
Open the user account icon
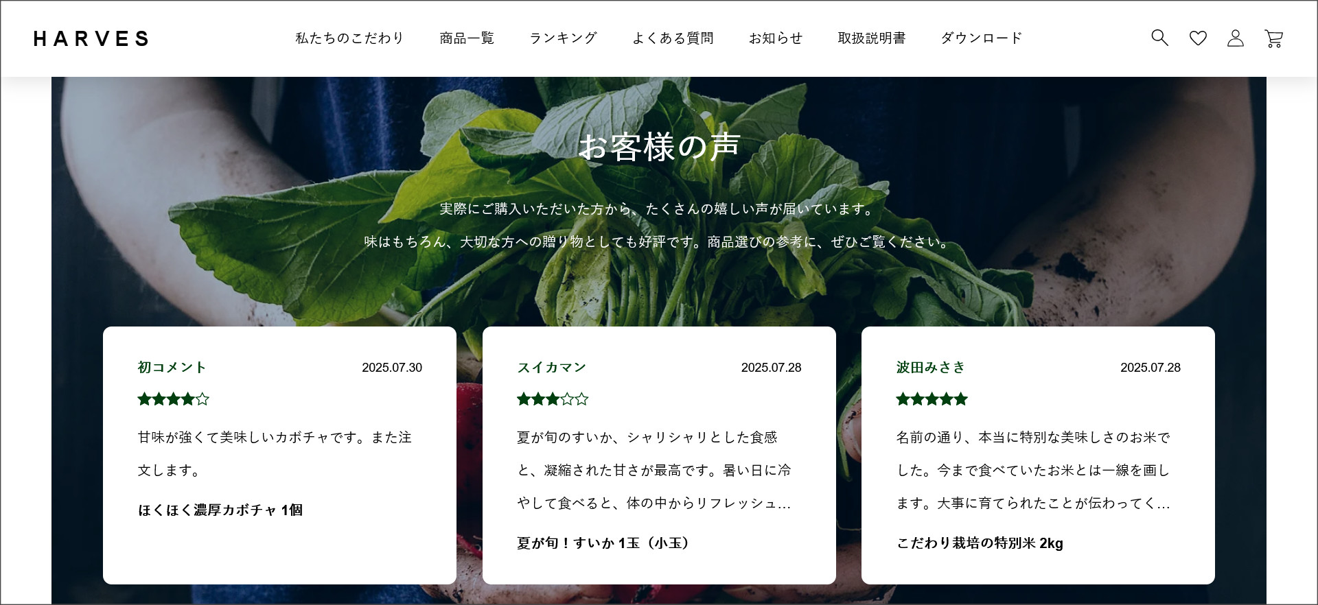[1236, 38]
